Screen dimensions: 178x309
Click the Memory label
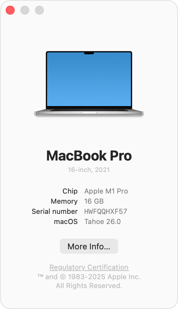point(64,201)
